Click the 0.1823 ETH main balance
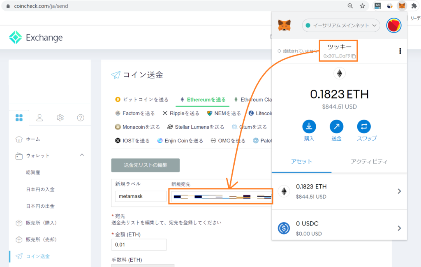Image resolution: width=421 pixels, height=267 pixels. pyautogui.click(x=339, y=94)
